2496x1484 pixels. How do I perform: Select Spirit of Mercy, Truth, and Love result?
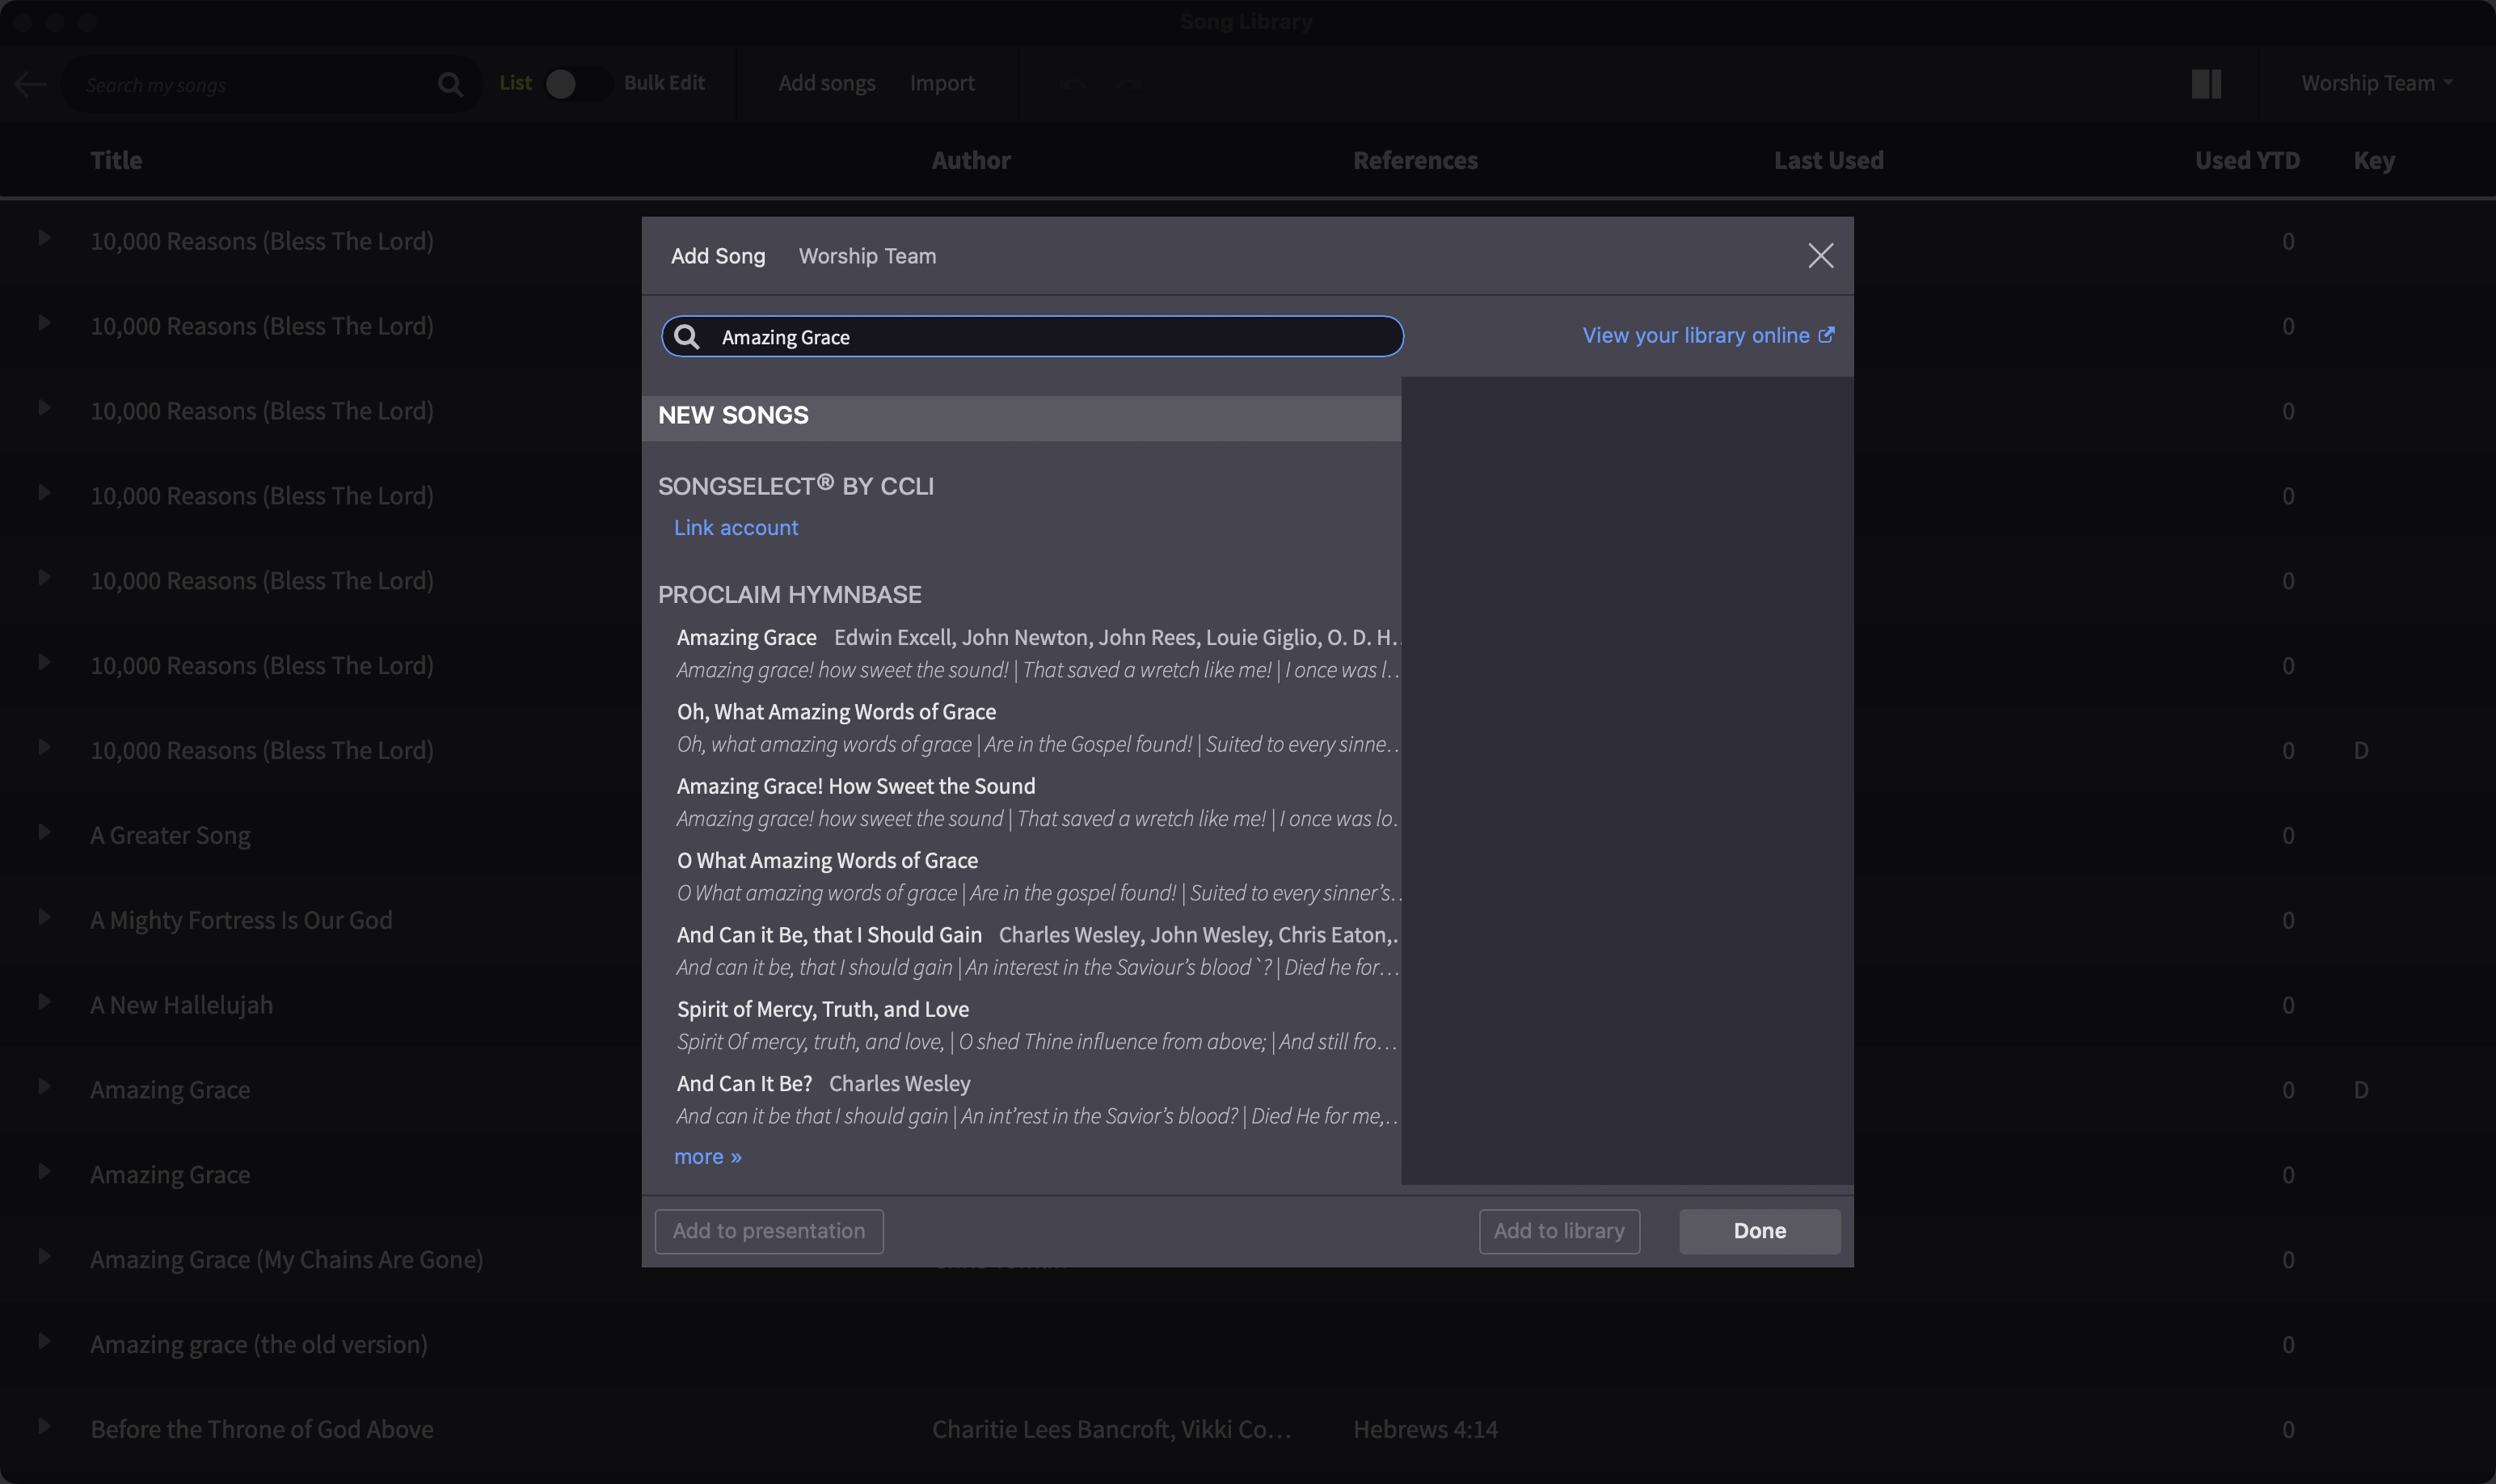click(x=1038, y=1025)
